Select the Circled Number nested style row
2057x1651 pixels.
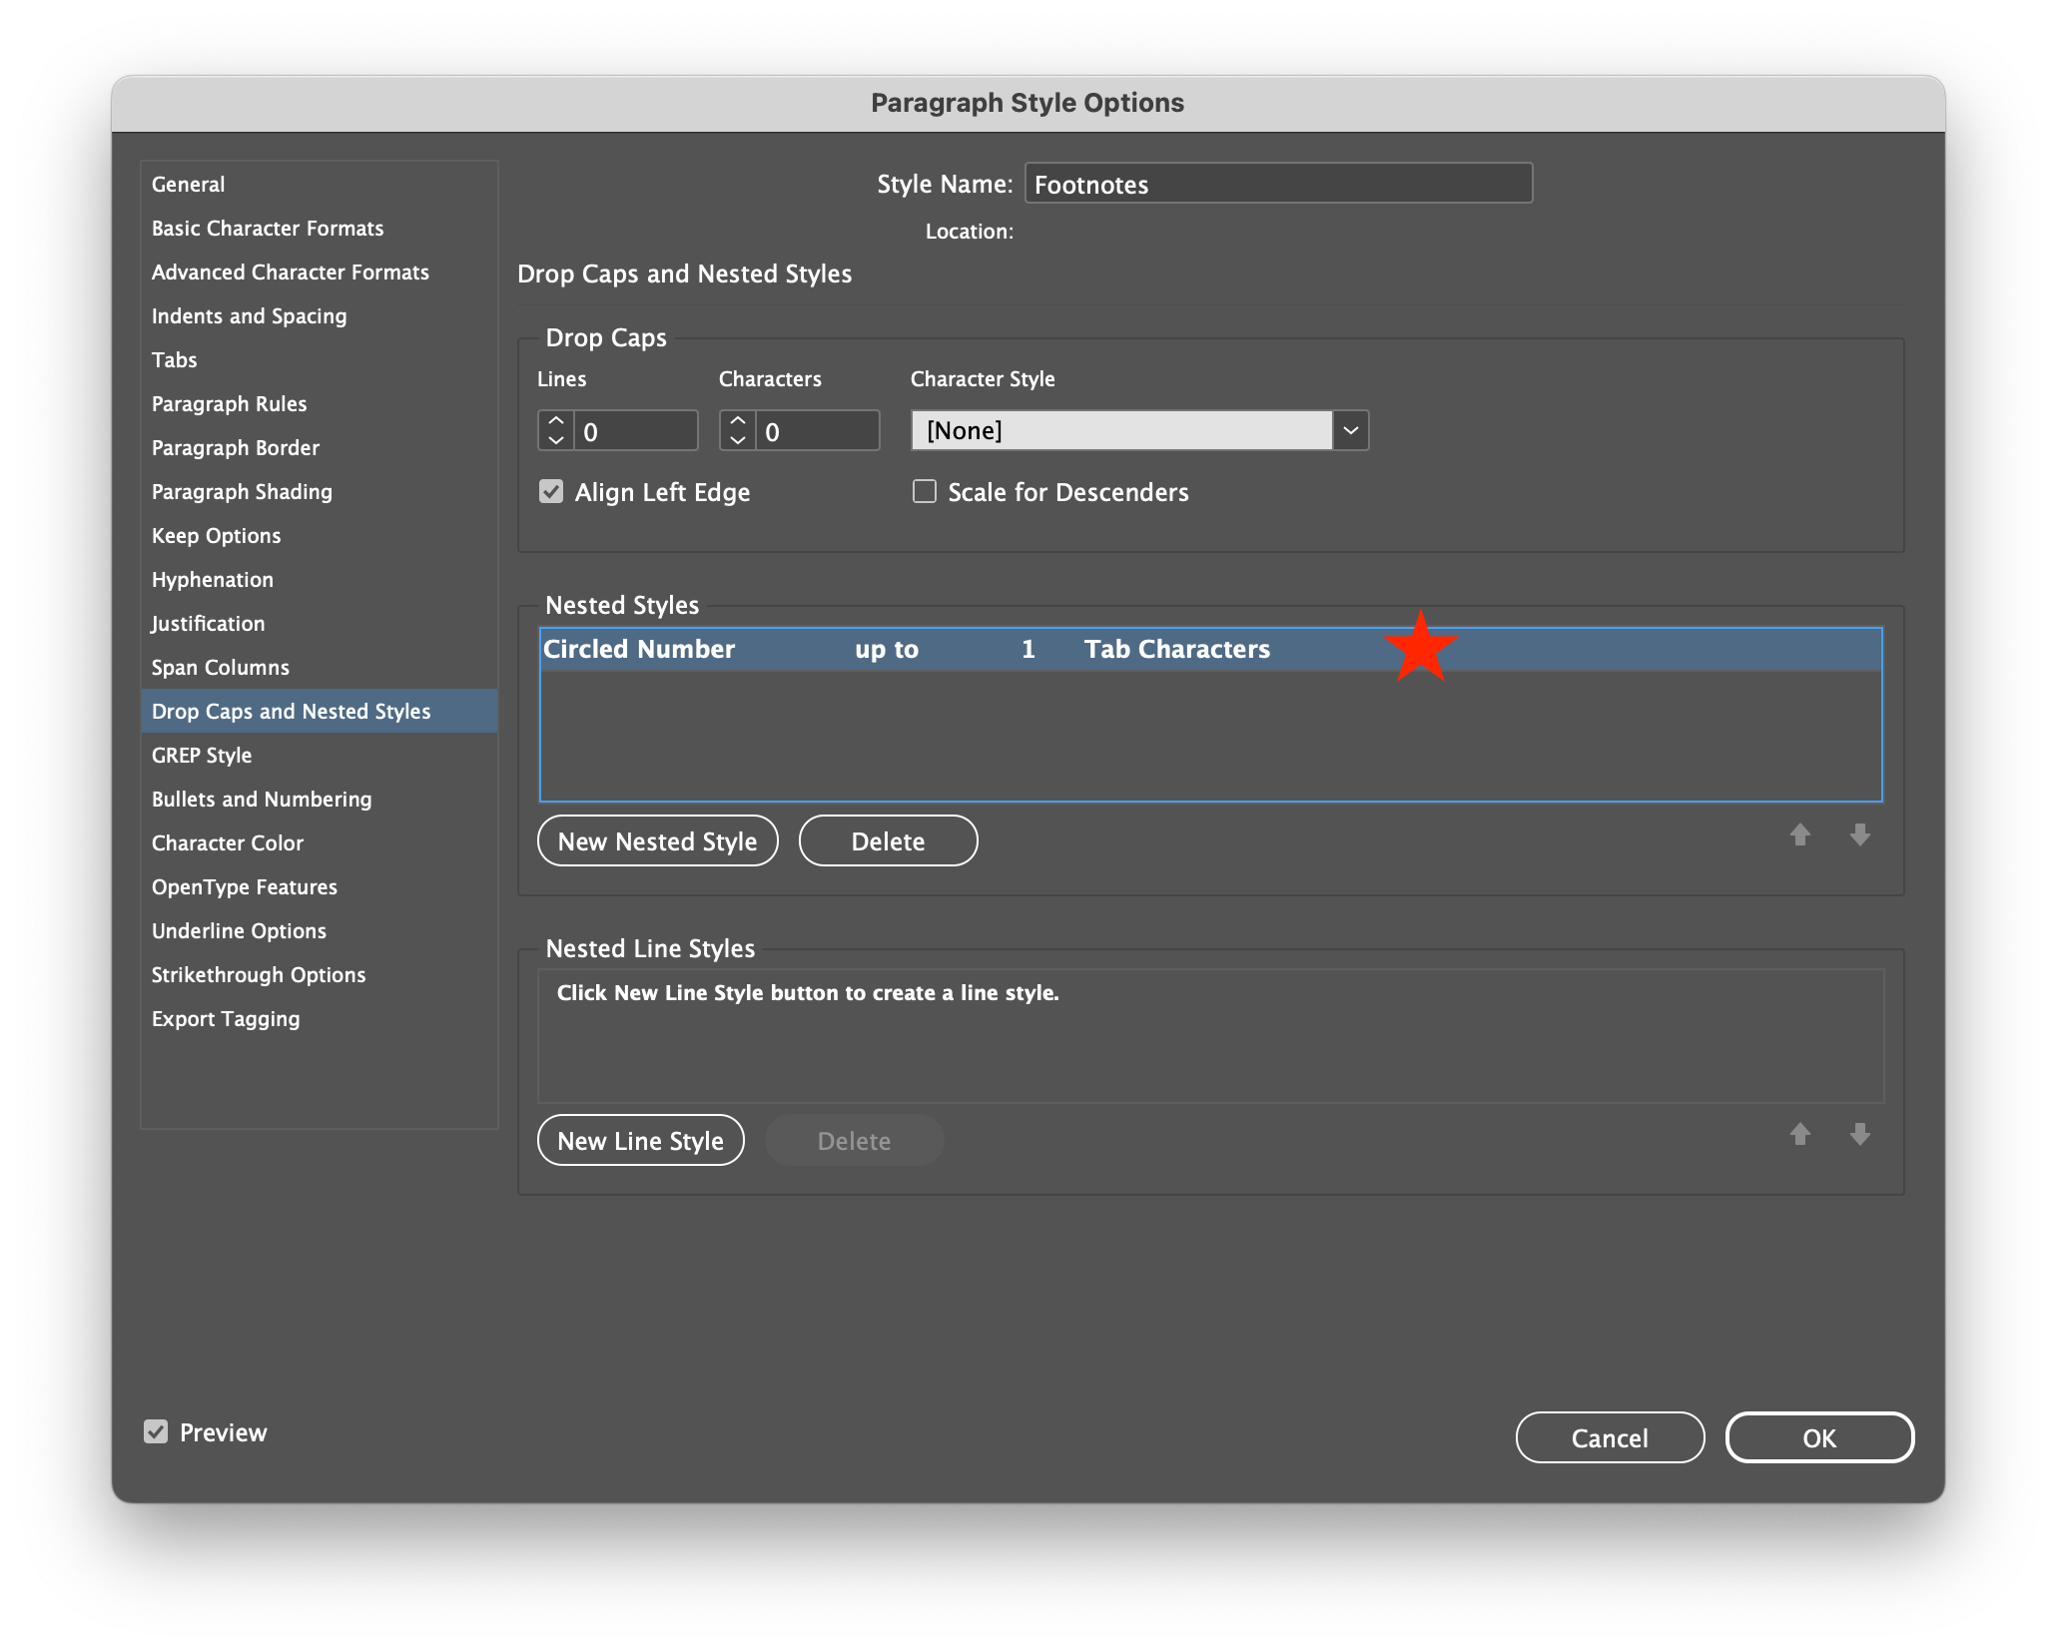click(x=639, y=649)
